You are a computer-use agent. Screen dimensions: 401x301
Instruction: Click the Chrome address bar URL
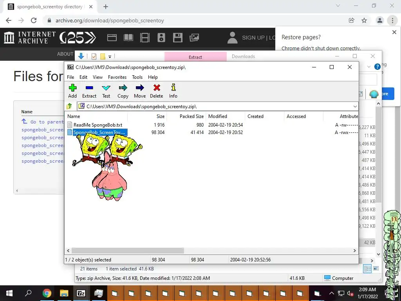pyautogui.click(x=110, y=20)
